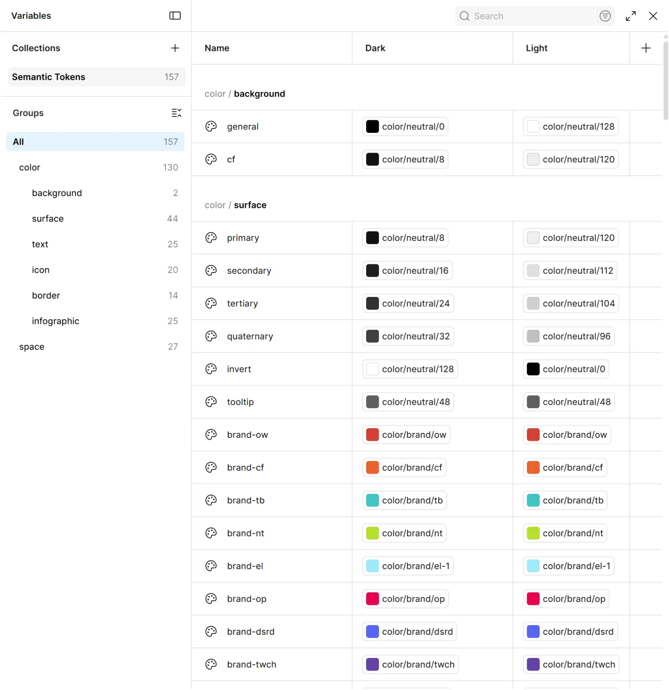The height and width of the screenshot is (690, 669).
Task: Click Light color/brand/cf swatch for brand-cf
Action: [x=533, y=467]
